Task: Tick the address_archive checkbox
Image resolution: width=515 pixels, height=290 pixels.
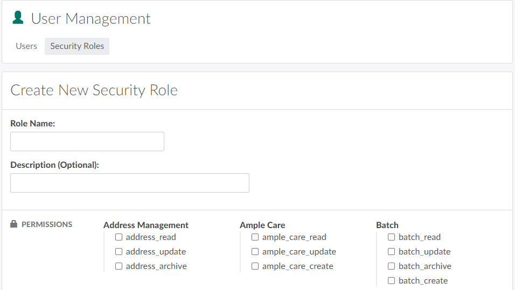Action: [119, 266]
